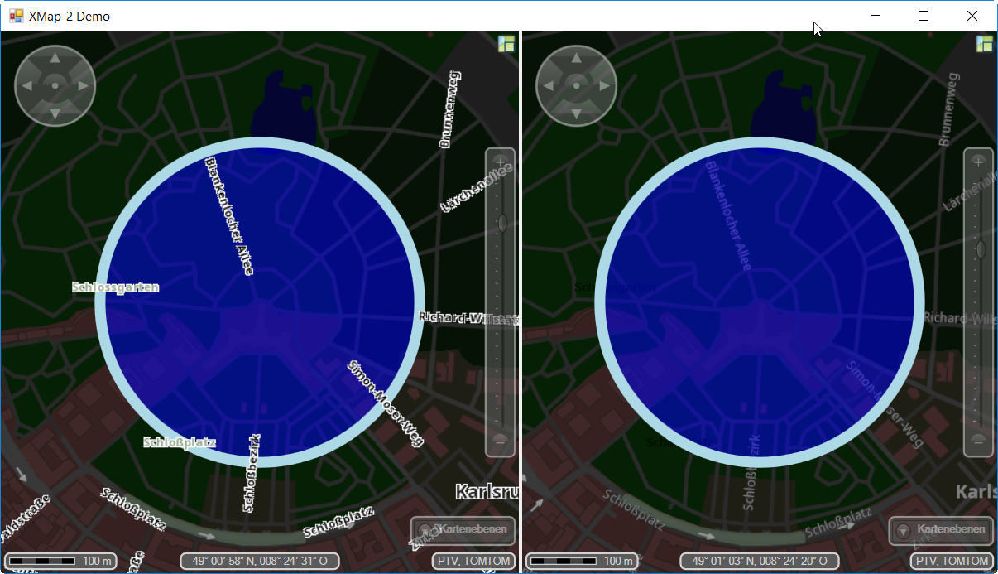
Task: Pan down arrow in right map
Action: coord(577,113)
